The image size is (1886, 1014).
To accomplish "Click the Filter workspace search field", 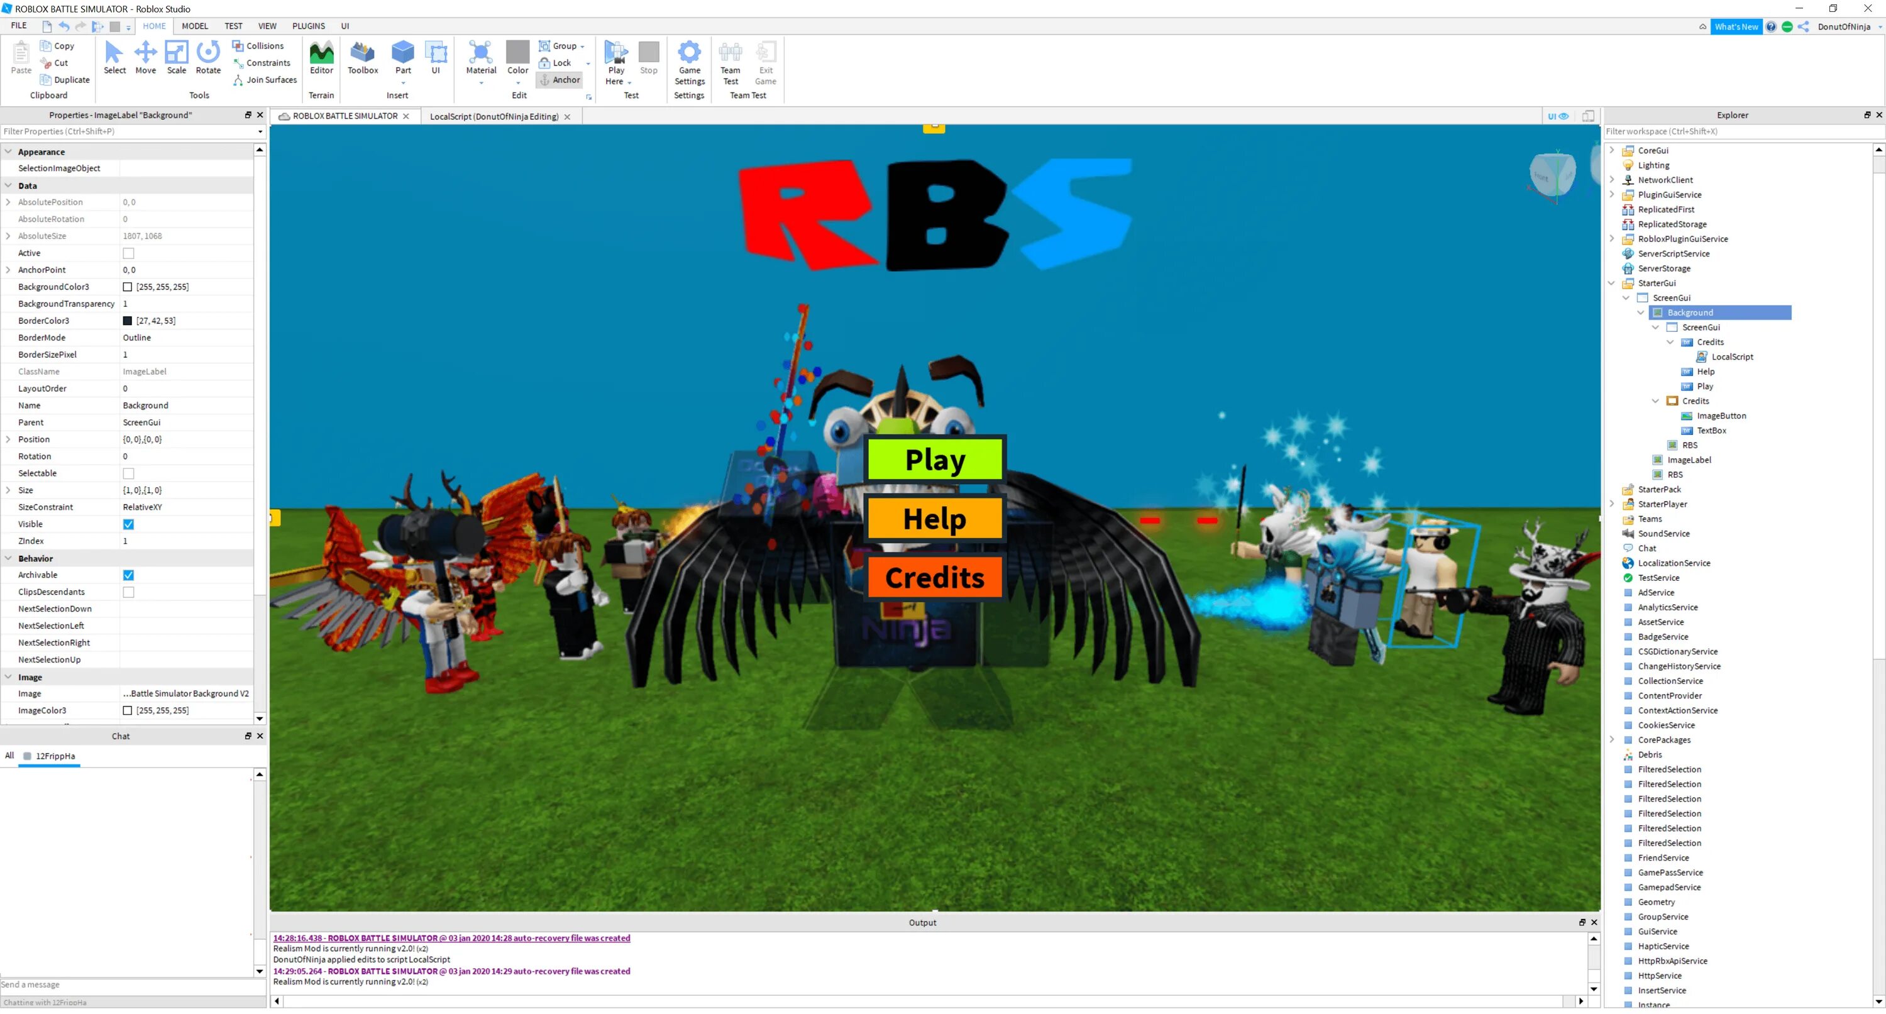I will [1743, 132].
